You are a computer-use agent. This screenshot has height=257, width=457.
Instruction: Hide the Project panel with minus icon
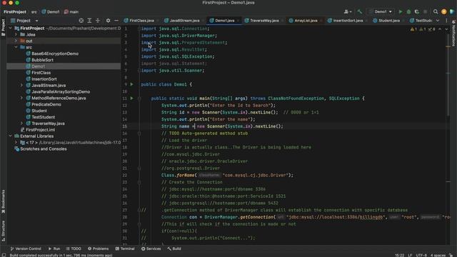tap(116, 21)
